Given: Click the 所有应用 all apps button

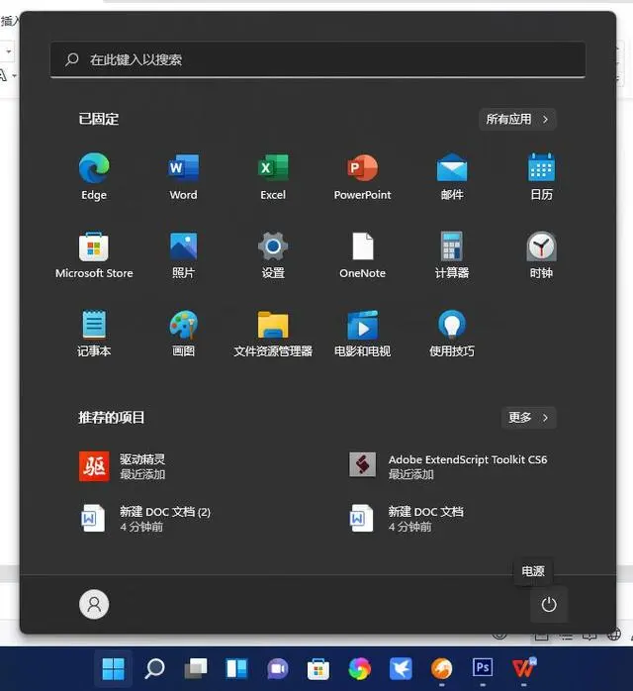Looking at the screenshot, I should pyautogui.click(x=517, y=119).
